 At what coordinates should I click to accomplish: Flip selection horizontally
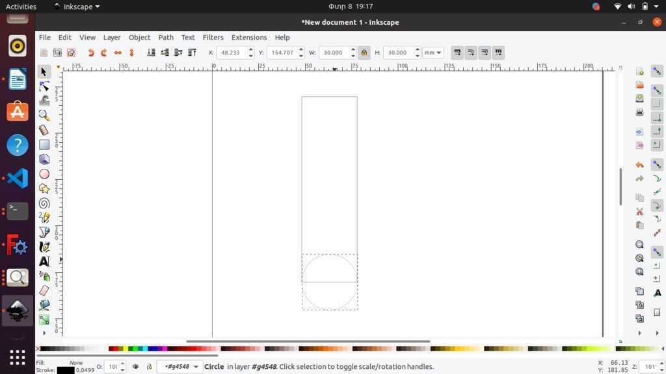point(118,53)
